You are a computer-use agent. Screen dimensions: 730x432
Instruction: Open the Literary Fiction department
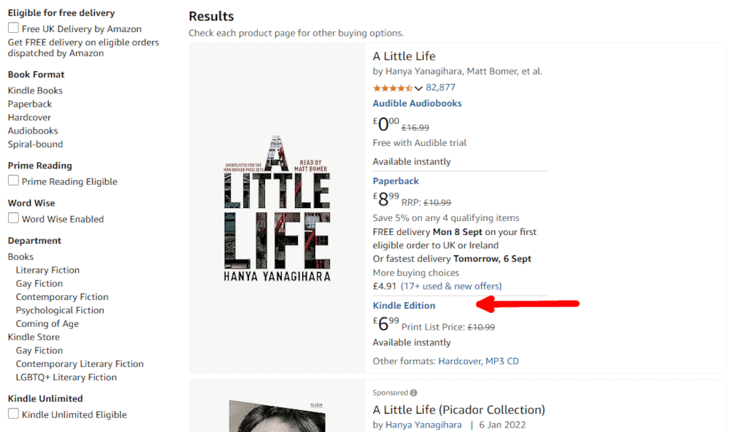coord(47,270)
